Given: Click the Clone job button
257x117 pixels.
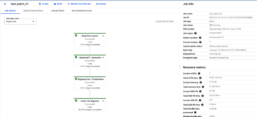Looking at the screenshot, I should (43, 4).
